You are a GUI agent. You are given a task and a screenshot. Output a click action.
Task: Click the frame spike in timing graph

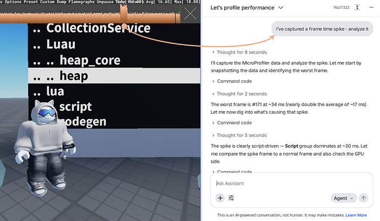click(123, 14)
